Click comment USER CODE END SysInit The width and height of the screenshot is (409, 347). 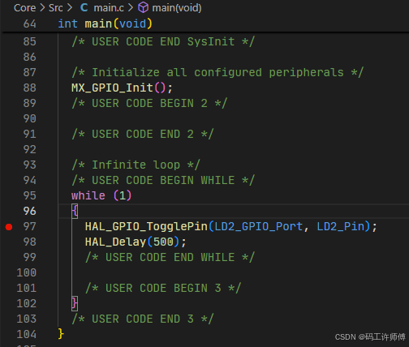pos(163,41)
